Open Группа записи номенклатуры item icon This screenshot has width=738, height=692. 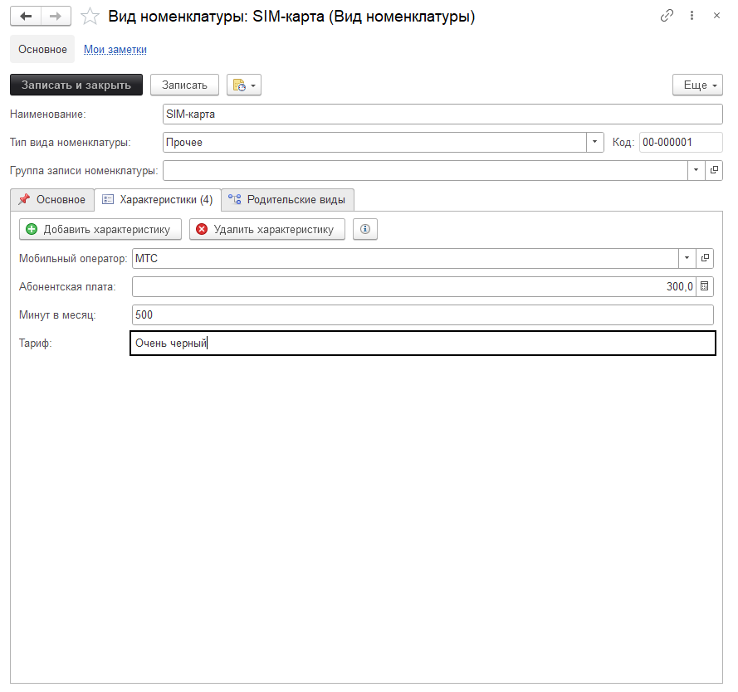(x=714, y=170)
